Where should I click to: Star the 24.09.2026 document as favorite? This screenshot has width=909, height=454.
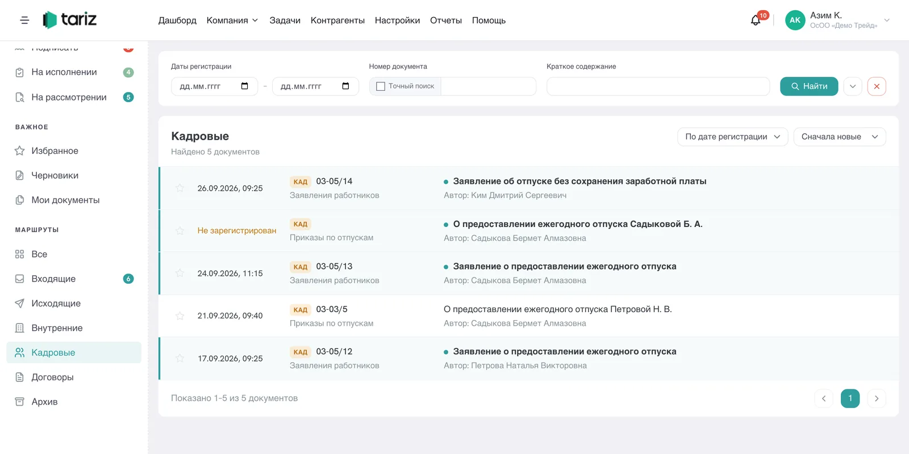pos(180,274)
